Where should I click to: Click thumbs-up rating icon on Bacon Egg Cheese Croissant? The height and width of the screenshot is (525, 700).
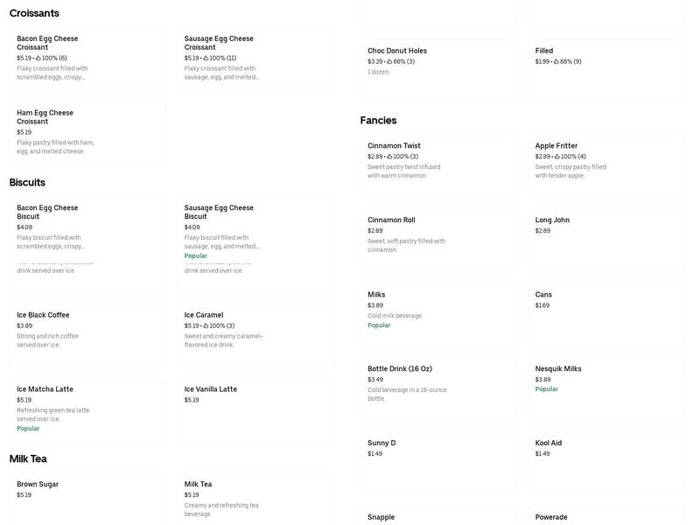(x=38, y=58)
